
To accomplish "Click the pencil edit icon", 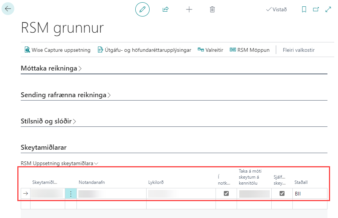I will (x=142, y=9).
